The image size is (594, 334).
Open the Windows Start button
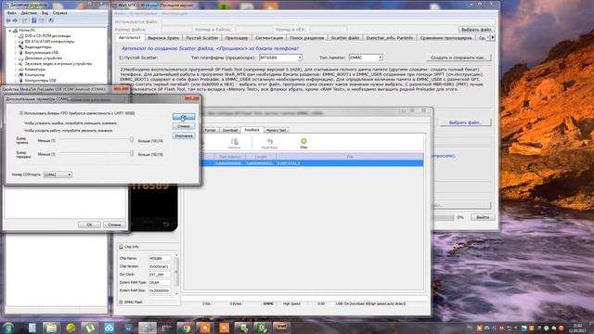coord(8,328)
